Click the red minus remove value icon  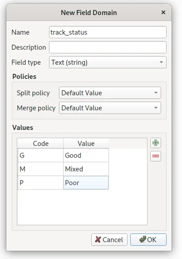pos(156,156)
